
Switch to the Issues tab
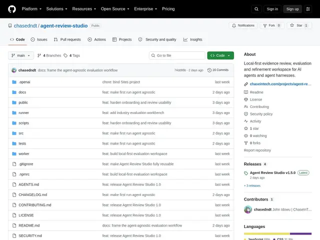[39, 39]
